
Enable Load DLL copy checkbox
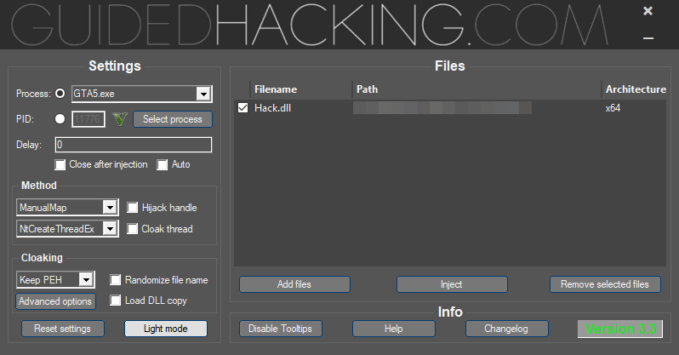pyautogui.click(x=115, y=301)
